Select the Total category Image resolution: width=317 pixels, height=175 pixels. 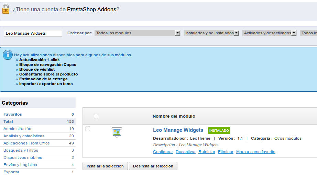tap(8, 121)
